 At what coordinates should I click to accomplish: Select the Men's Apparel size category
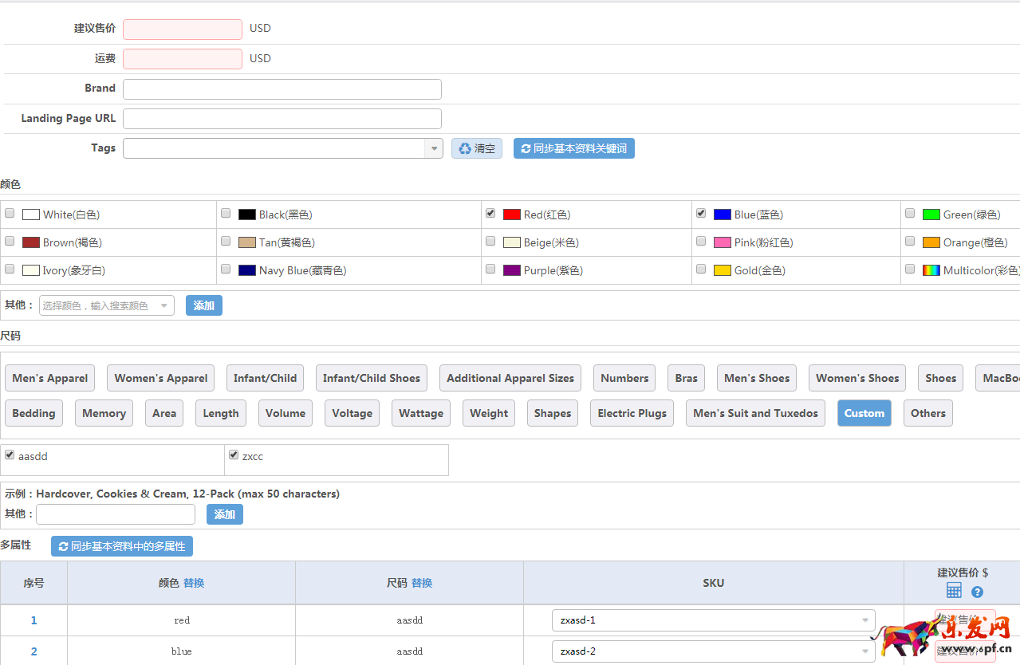(50, 378)
